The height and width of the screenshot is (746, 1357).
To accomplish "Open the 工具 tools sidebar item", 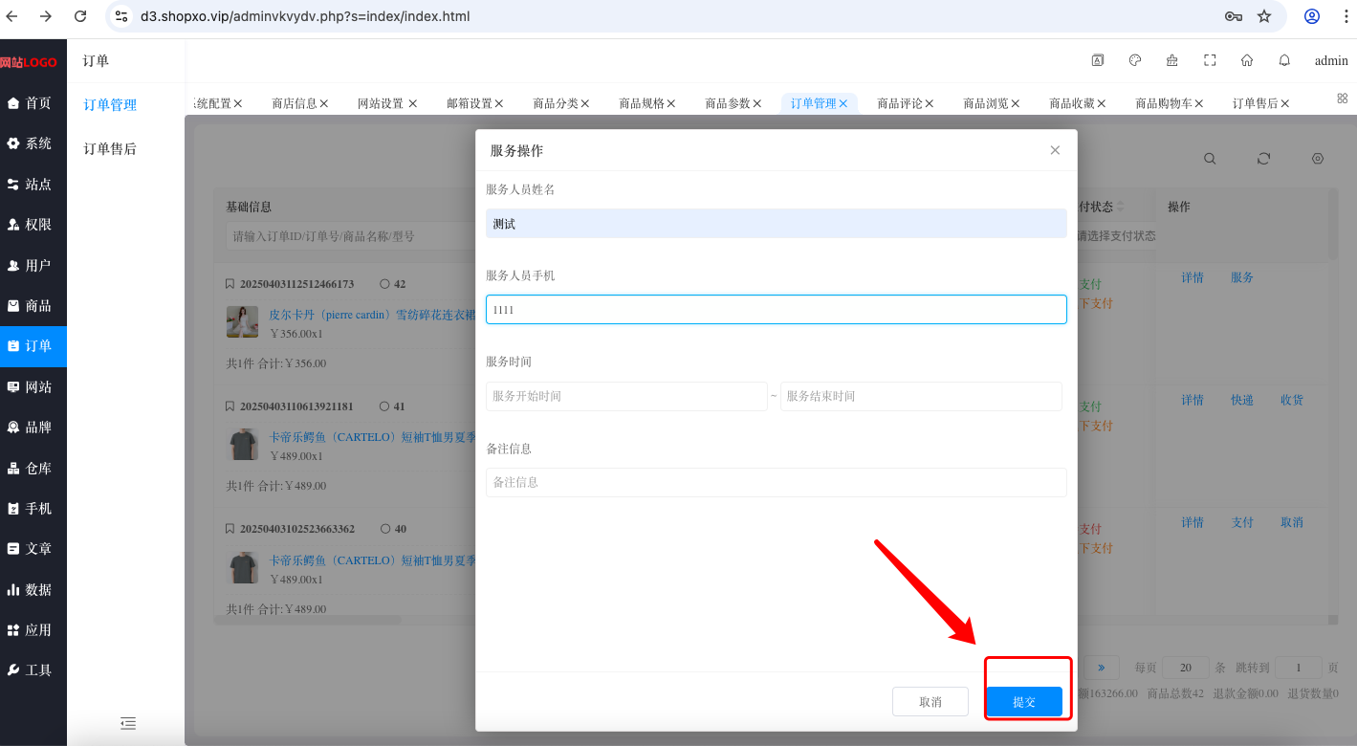I will (x=33, y=670).
